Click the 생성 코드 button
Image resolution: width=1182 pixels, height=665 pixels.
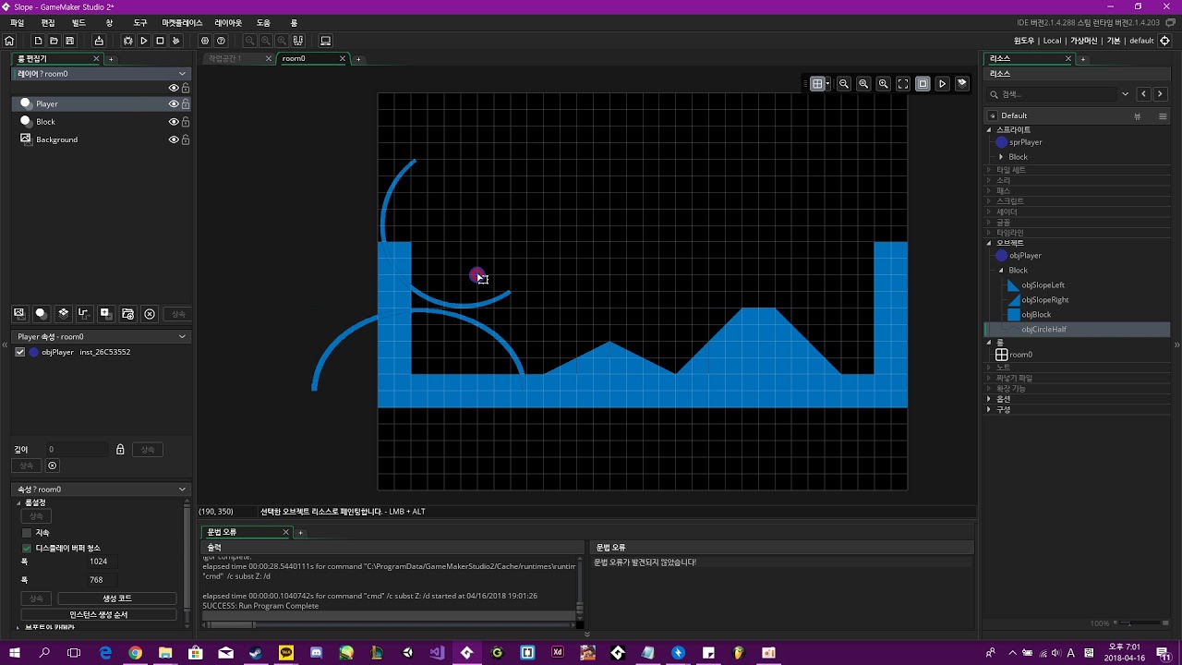point(117,598)
